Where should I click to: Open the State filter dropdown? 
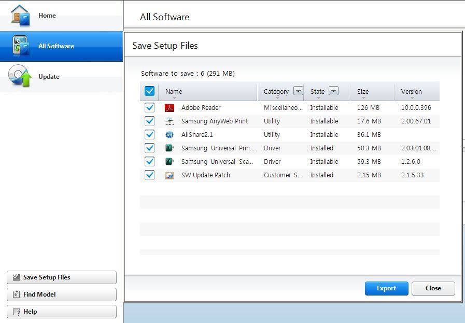coord(334,91)
